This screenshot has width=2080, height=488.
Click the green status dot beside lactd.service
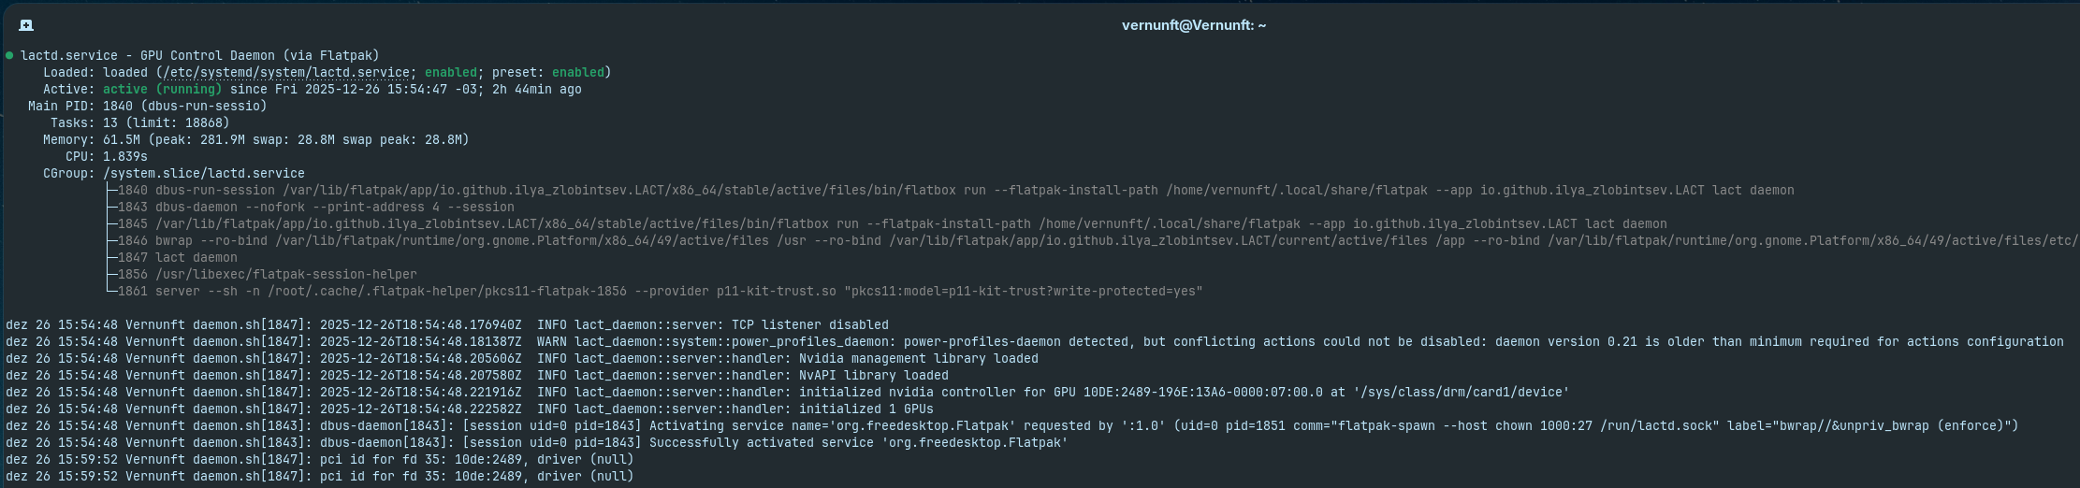9,55
